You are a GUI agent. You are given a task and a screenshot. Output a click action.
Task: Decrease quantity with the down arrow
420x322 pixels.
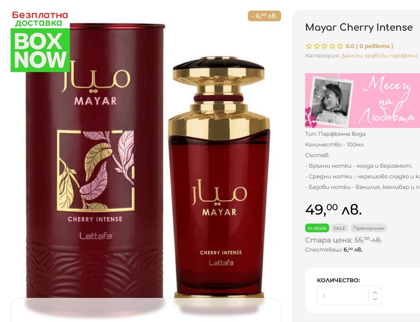(375, 299)
